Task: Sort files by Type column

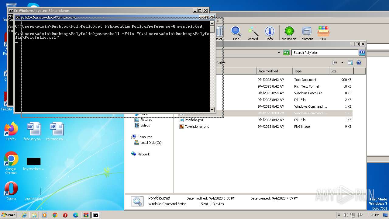Action: click(311, 71)
